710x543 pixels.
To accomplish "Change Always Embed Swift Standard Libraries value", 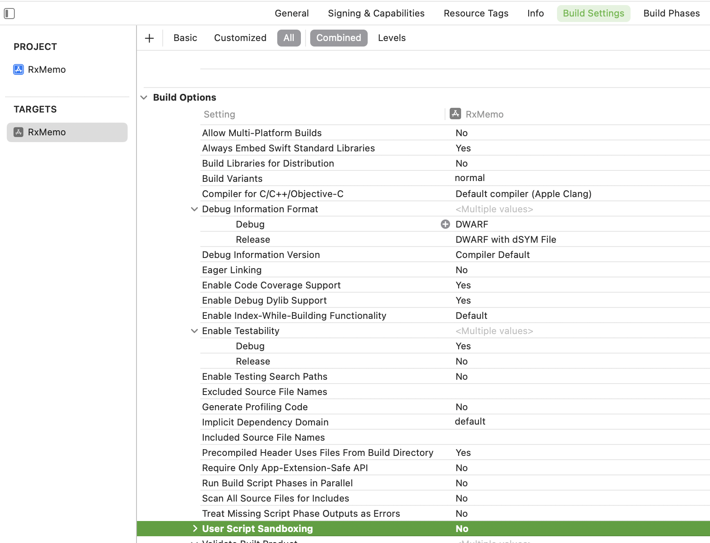I will coord(463,148).
